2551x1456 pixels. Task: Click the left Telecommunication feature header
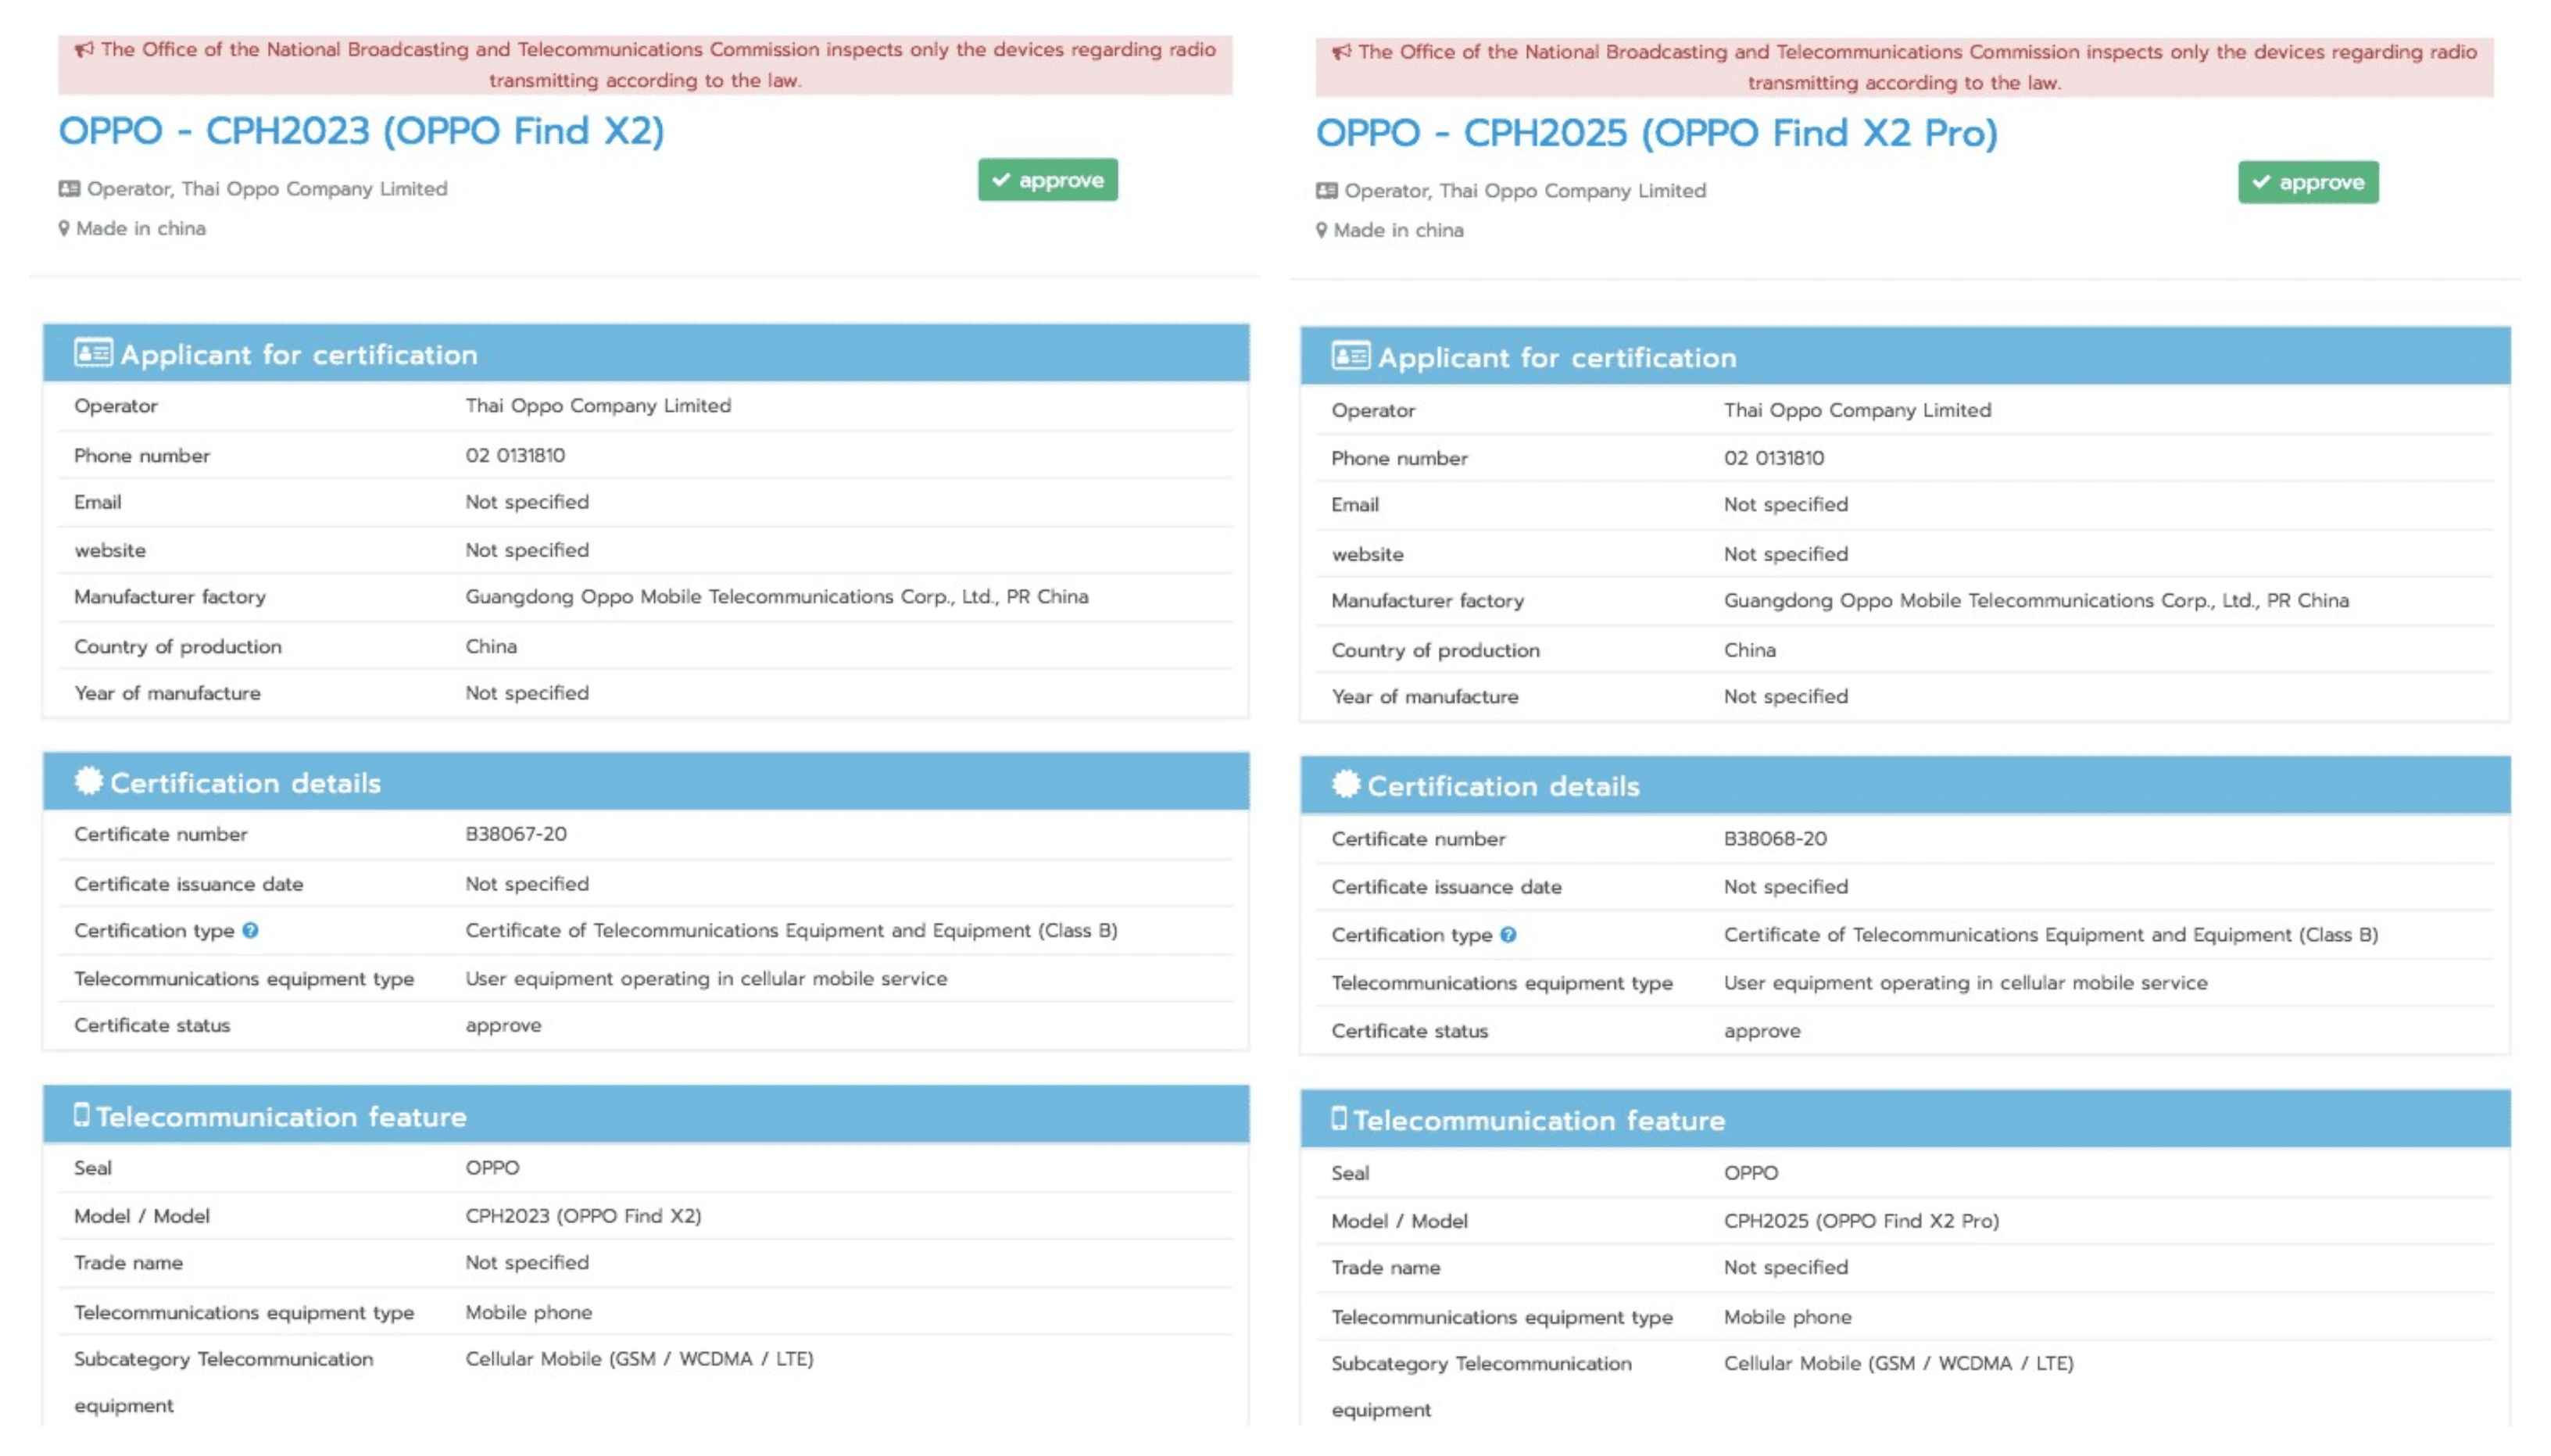click(646, 1115)
